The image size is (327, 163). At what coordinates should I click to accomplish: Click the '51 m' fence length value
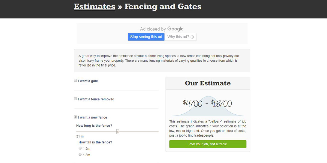point(80,136)
